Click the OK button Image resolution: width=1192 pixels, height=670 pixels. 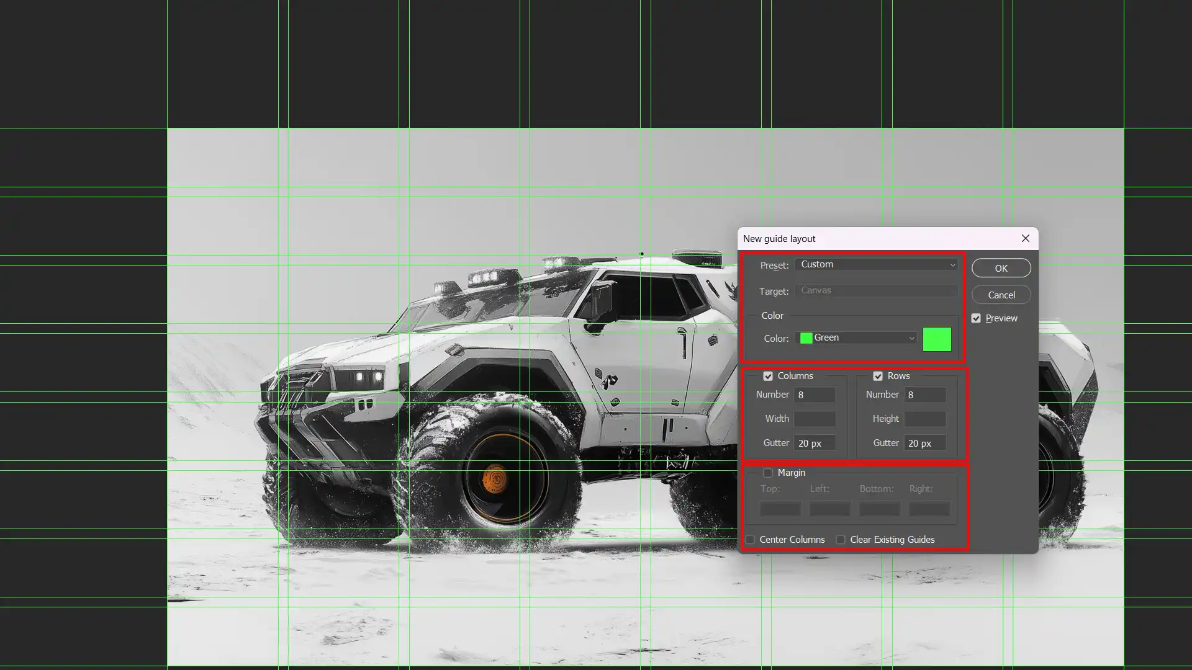(x=1001, y=268)
